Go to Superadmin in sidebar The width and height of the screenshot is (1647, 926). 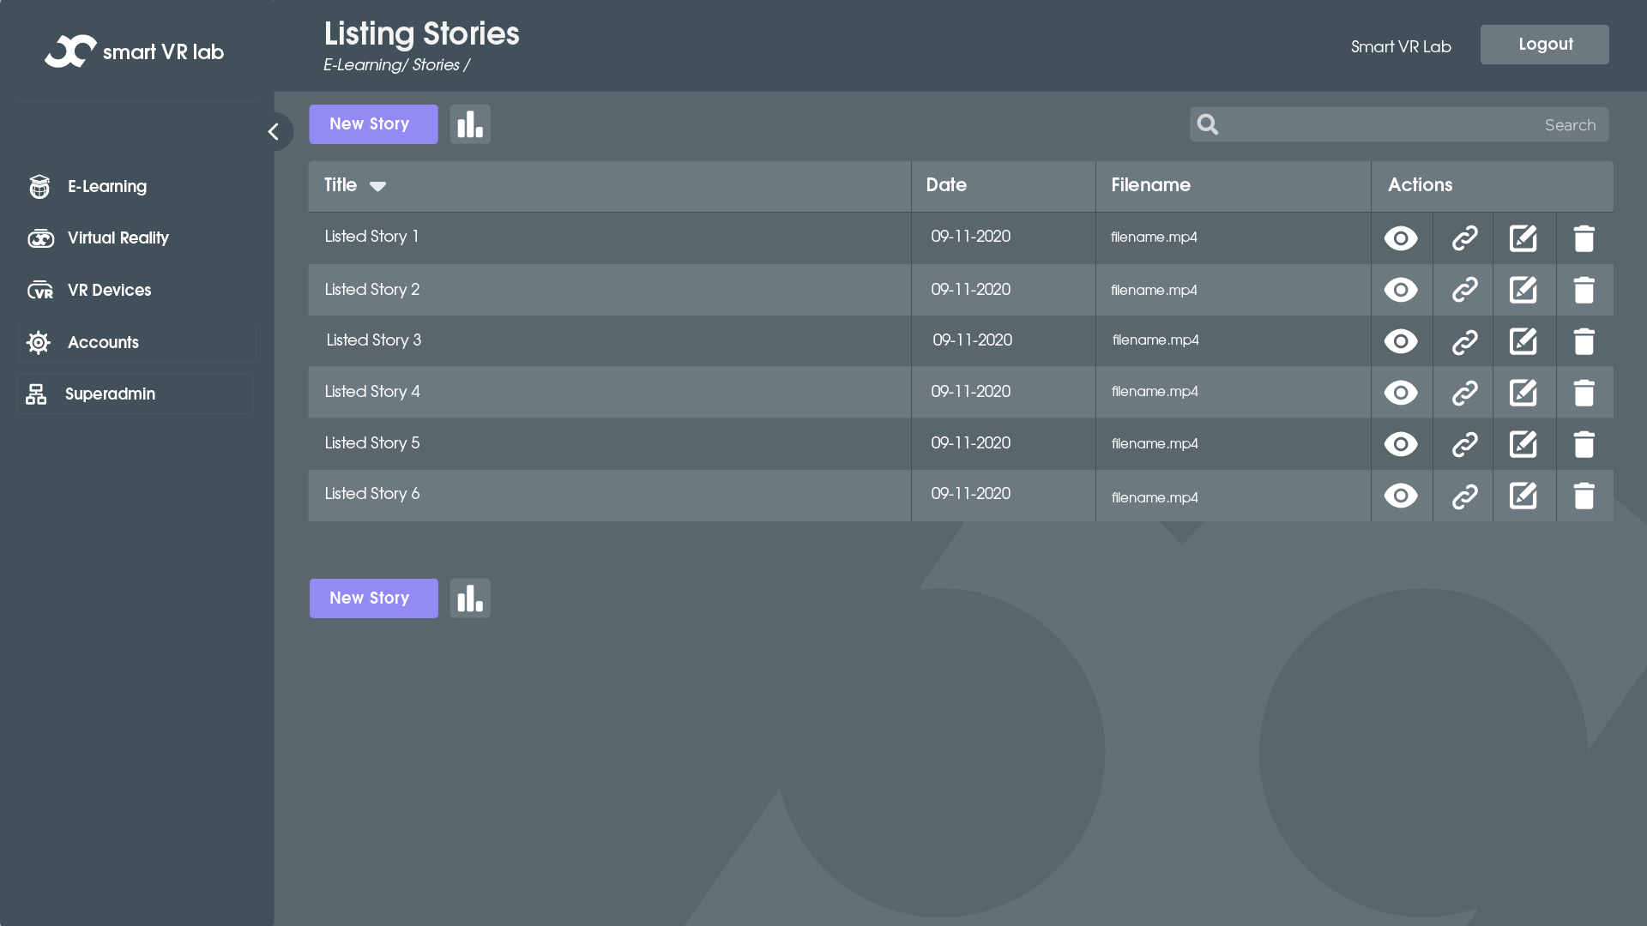tap(110, 394)
